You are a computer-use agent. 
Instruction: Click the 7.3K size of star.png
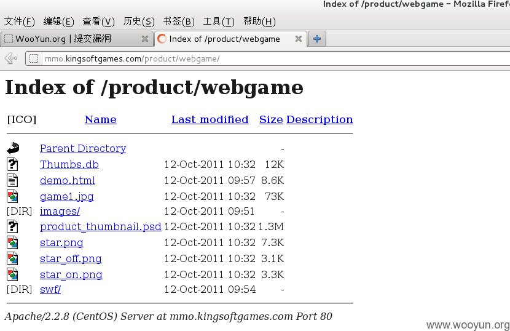click(x=272, y=242)
